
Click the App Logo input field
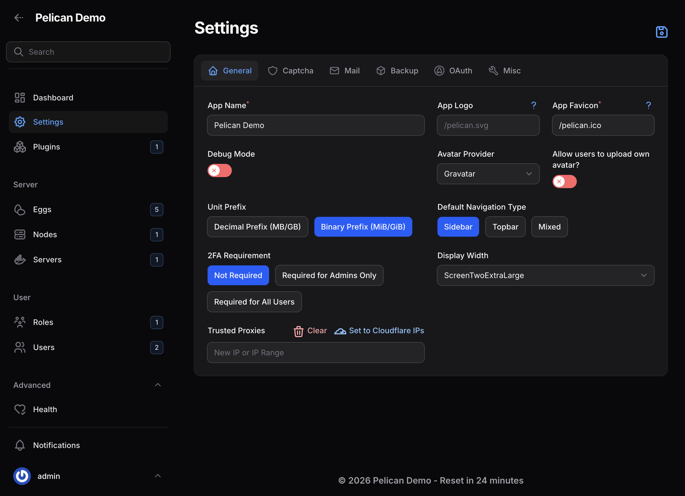[x=488, y=125]
